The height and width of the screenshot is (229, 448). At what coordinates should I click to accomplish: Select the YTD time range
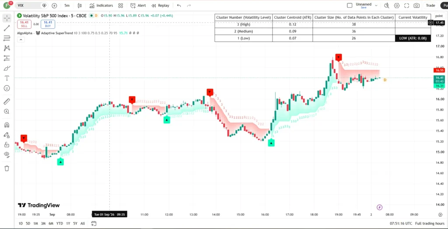59,223
